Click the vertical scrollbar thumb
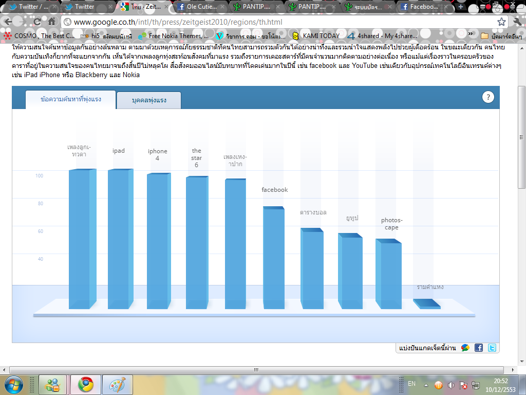The image size is (526, 395). [x=522, y=137]
